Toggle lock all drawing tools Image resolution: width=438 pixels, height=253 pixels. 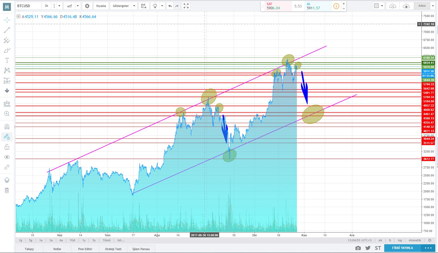(x=7, y=147)
